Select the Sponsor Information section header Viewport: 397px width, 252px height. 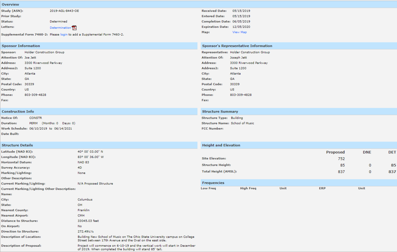click(99, 46)
